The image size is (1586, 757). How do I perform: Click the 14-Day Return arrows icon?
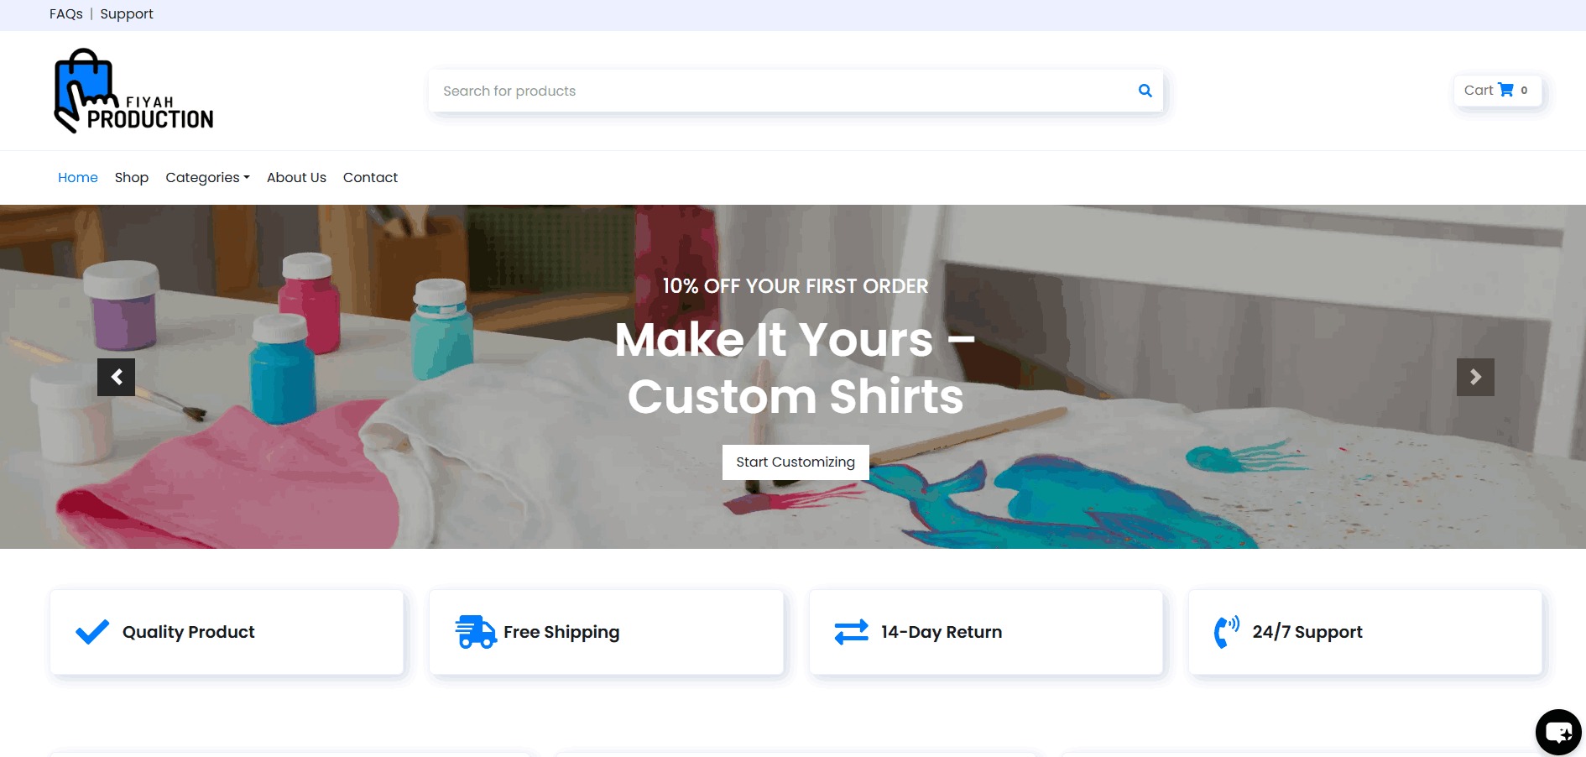[x=851, y=632]
